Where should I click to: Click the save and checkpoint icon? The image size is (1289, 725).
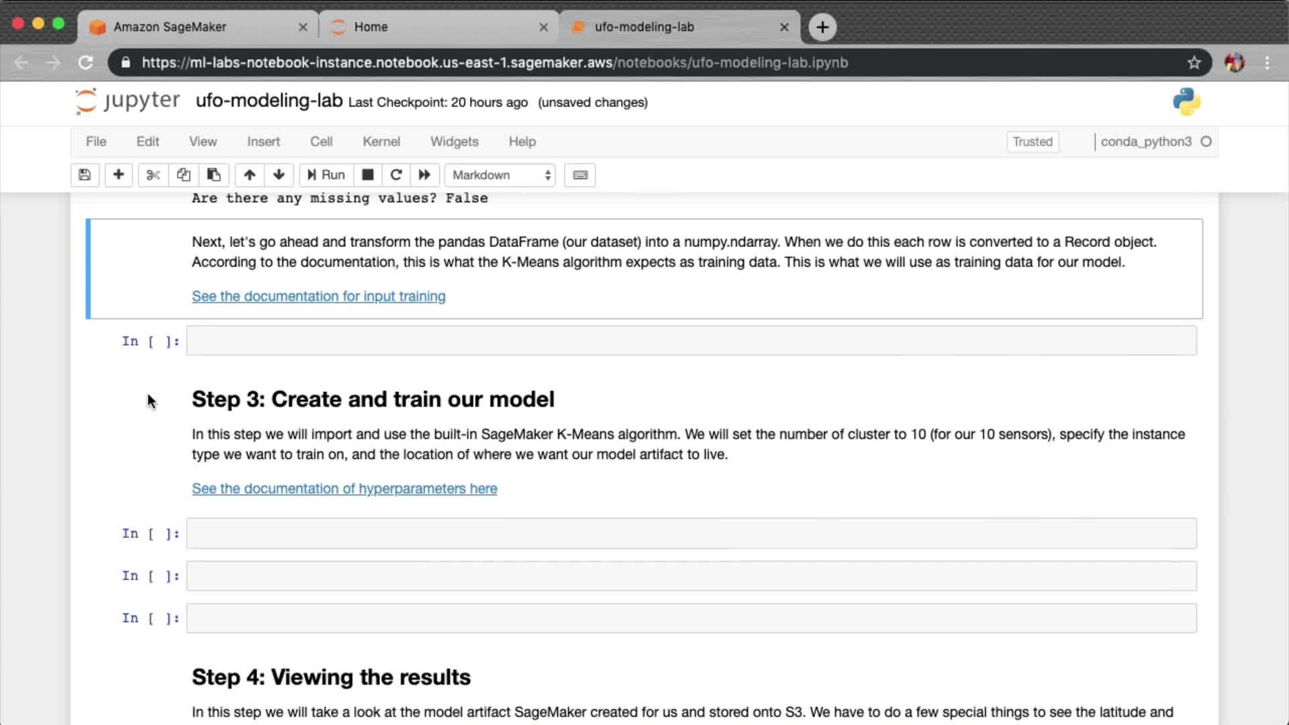coord(85,175)
